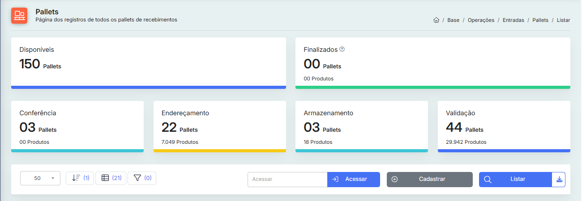The width and height of the screenshot is (582, 201).
Task: Select the Endereçamento 22 Pallets card
Action: click(219, 126)
